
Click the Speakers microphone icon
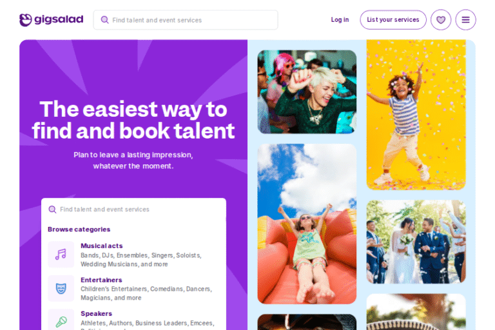click(x=61, y=320)
